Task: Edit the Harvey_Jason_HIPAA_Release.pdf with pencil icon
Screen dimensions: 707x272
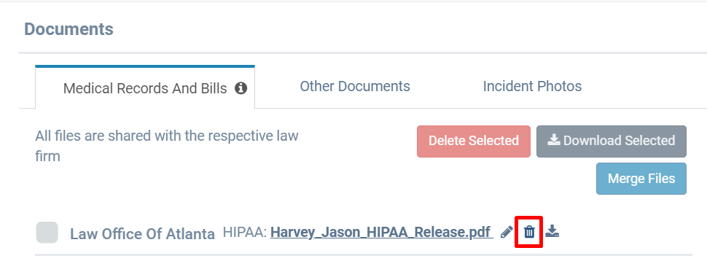Action: [x=507, y=233]
